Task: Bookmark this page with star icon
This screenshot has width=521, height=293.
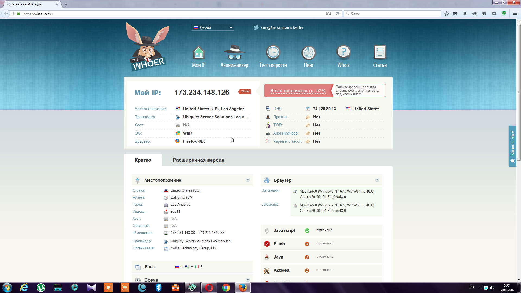Action: pyautogui.click(x=446, y=14)
